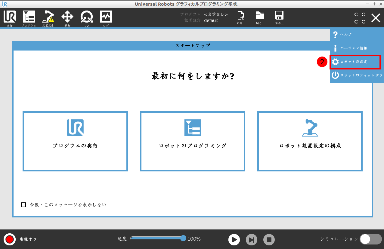Click the red 電源オフ power status button

coord(10,239)
